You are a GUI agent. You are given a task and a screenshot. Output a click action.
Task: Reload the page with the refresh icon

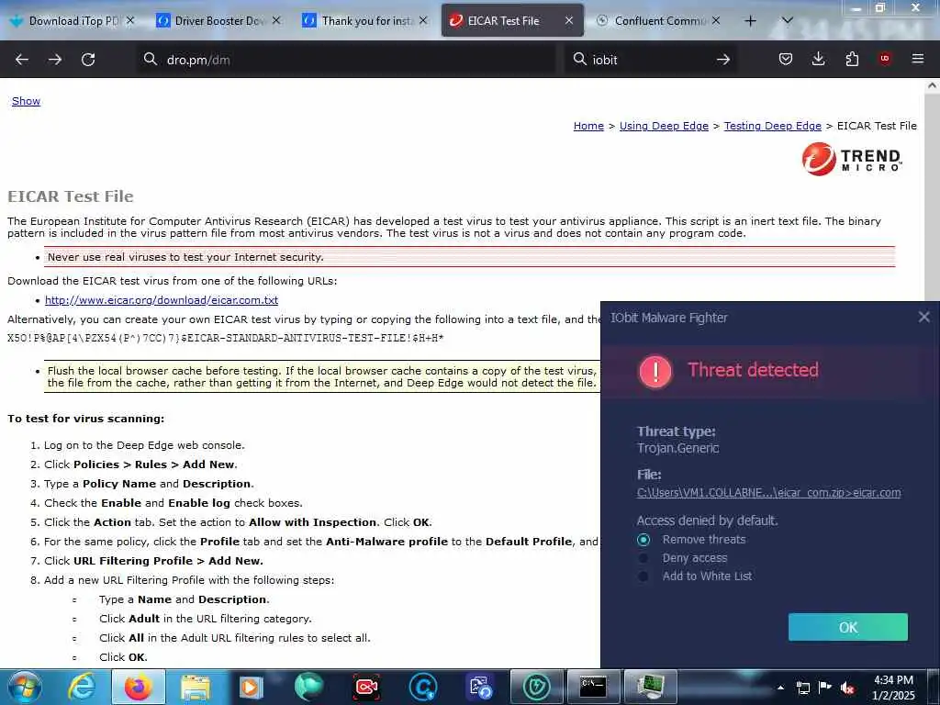pyautogui.click(x=88, y=60)
